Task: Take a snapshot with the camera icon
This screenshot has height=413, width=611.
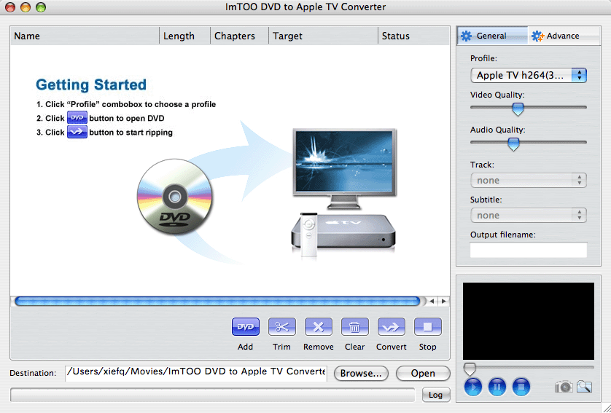Action: pyautogui.click(x=563, y=387)
